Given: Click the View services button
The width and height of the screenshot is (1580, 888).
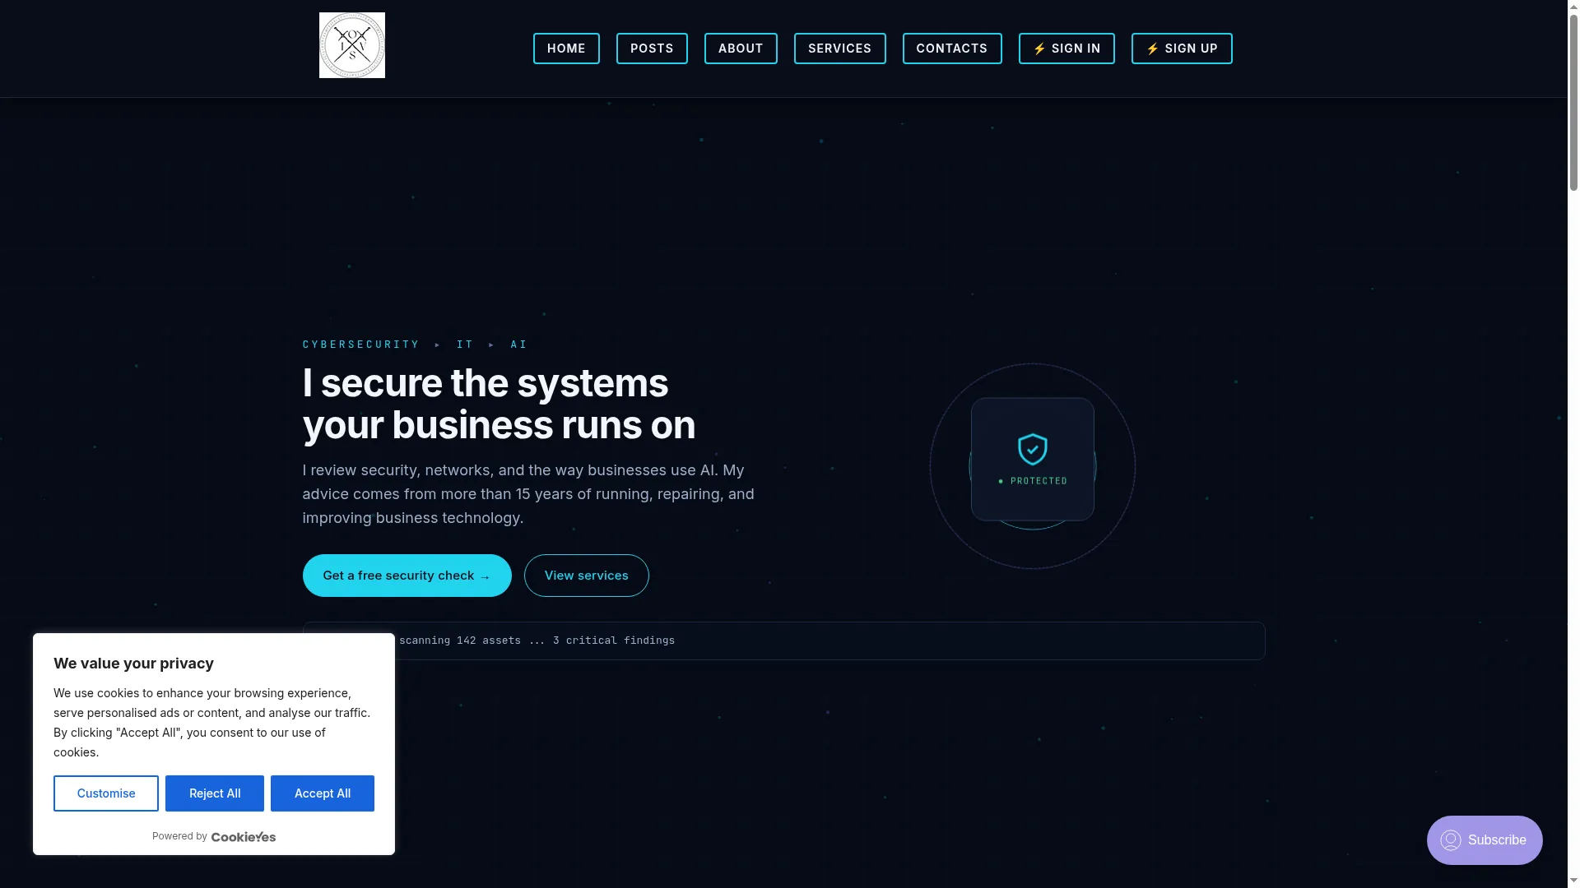Looking at the screenshot, I should tap(586, 576).
